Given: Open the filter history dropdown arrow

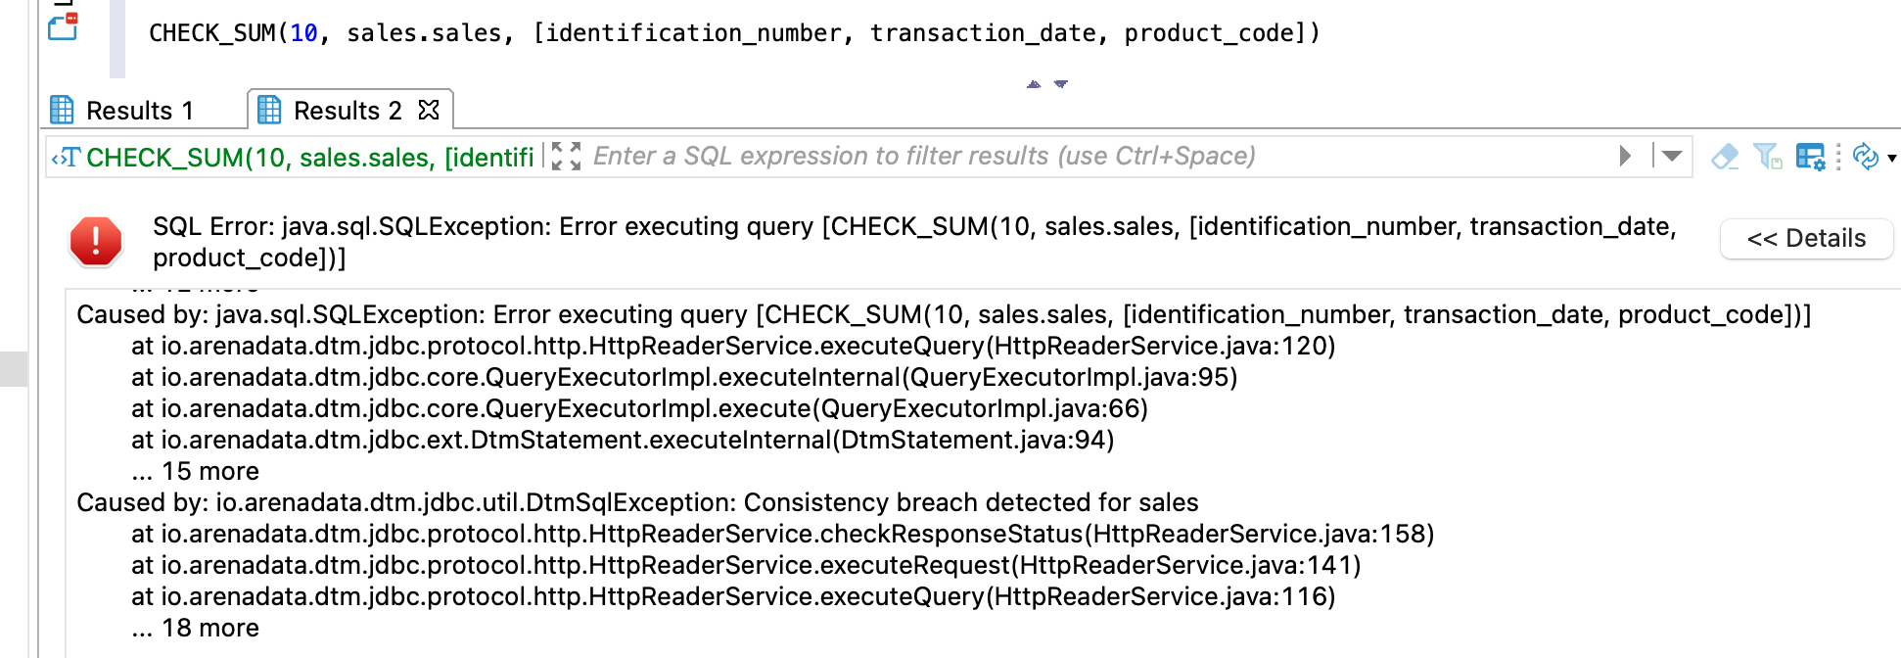Looking at the screenshot, I should (1672, 156).
